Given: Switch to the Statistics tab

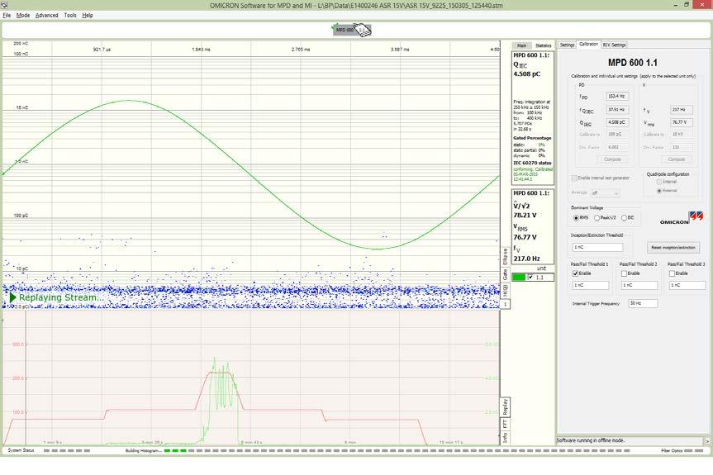Looking at the screenshot, I should [543, 45].
